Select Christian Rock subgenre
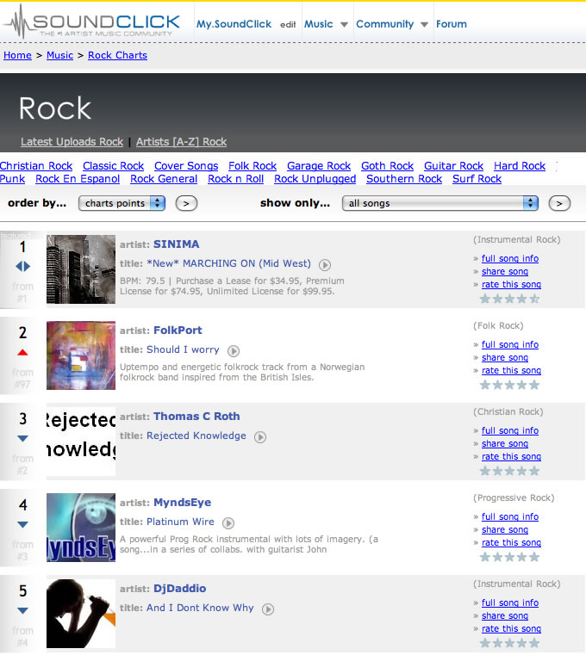586x661 pixels. pos(36,166)
